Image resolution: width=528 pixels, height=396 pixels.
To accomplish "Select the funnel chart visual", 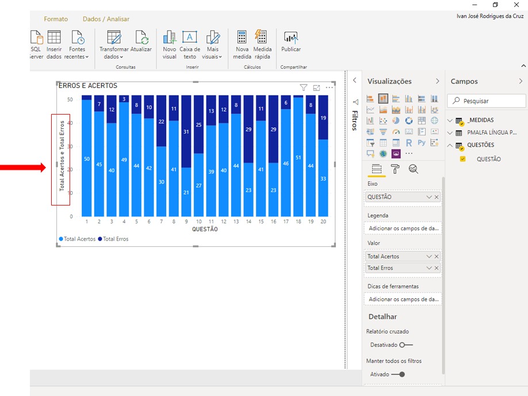I will click(383, 132).
